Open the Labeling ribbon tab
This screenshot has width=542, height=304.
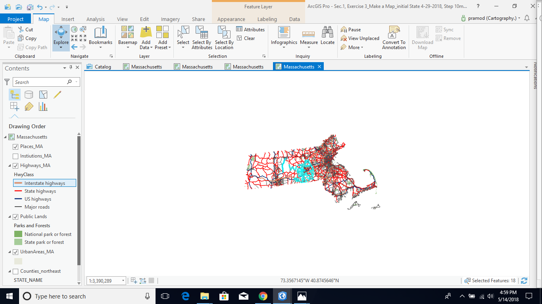pyautogui.click(x=267, y=19)
